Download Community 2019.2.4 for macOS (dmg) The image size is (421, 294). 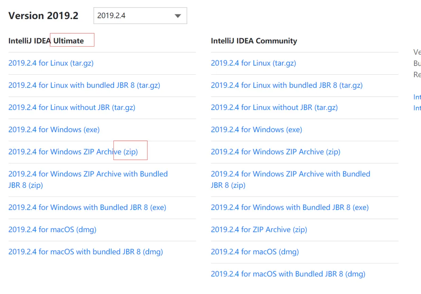point(255,252)
